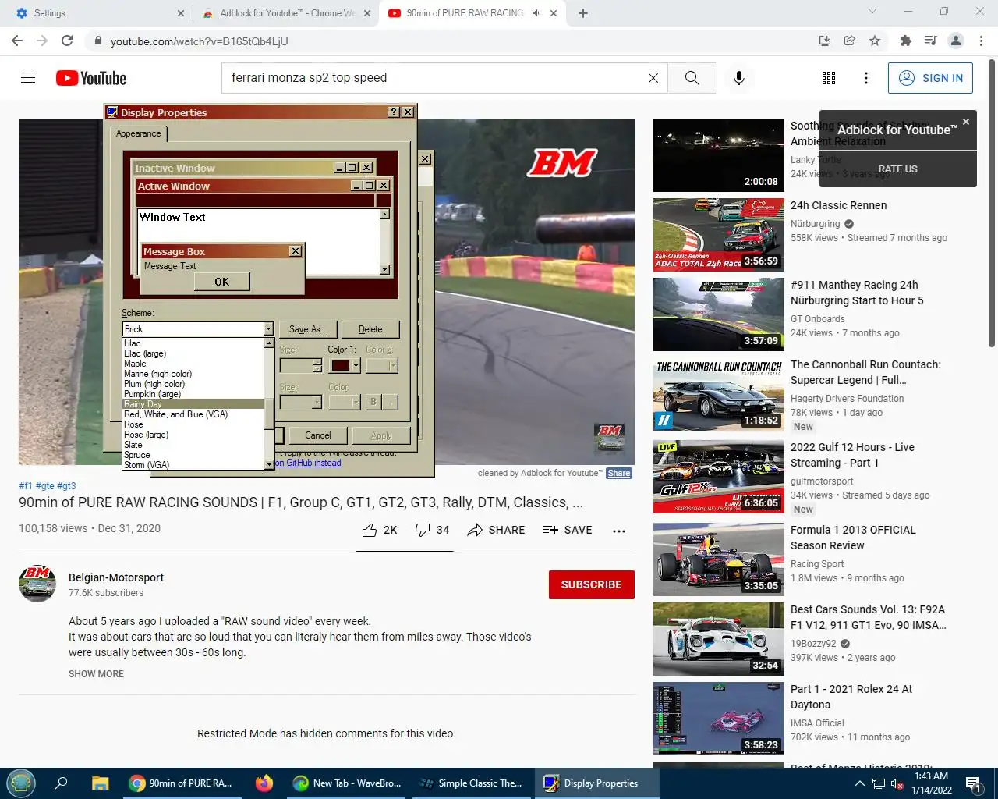The width and height of the screenshot is (998, 799).
Task: Share the video using SHARE button
Action: coord(496,530)
